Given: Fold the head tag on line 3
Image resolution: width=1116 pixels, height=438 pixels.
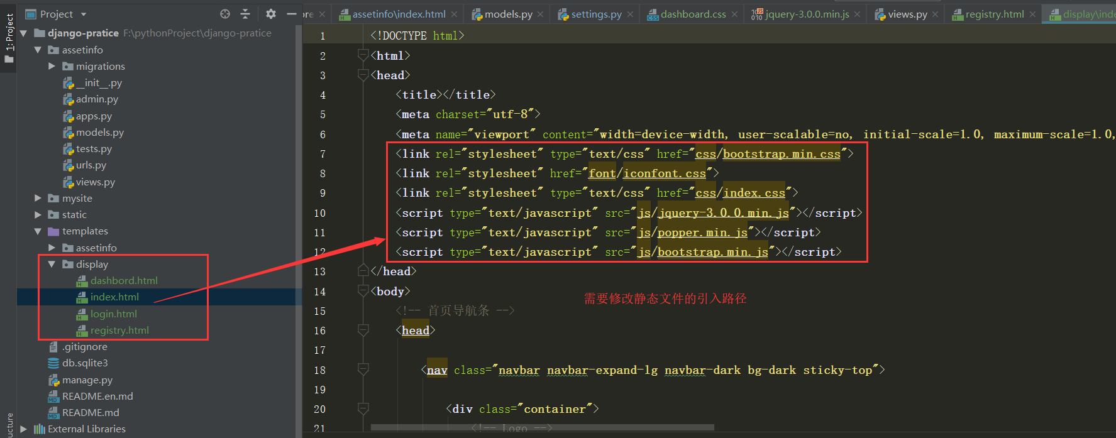Looking at the screenshot, I should pos(363,75).
